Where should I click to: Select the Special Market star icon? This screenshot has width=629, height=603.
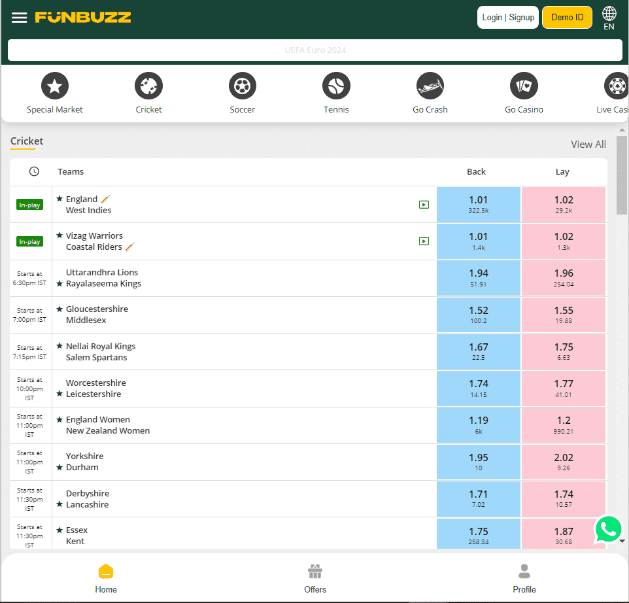[55, 86]
